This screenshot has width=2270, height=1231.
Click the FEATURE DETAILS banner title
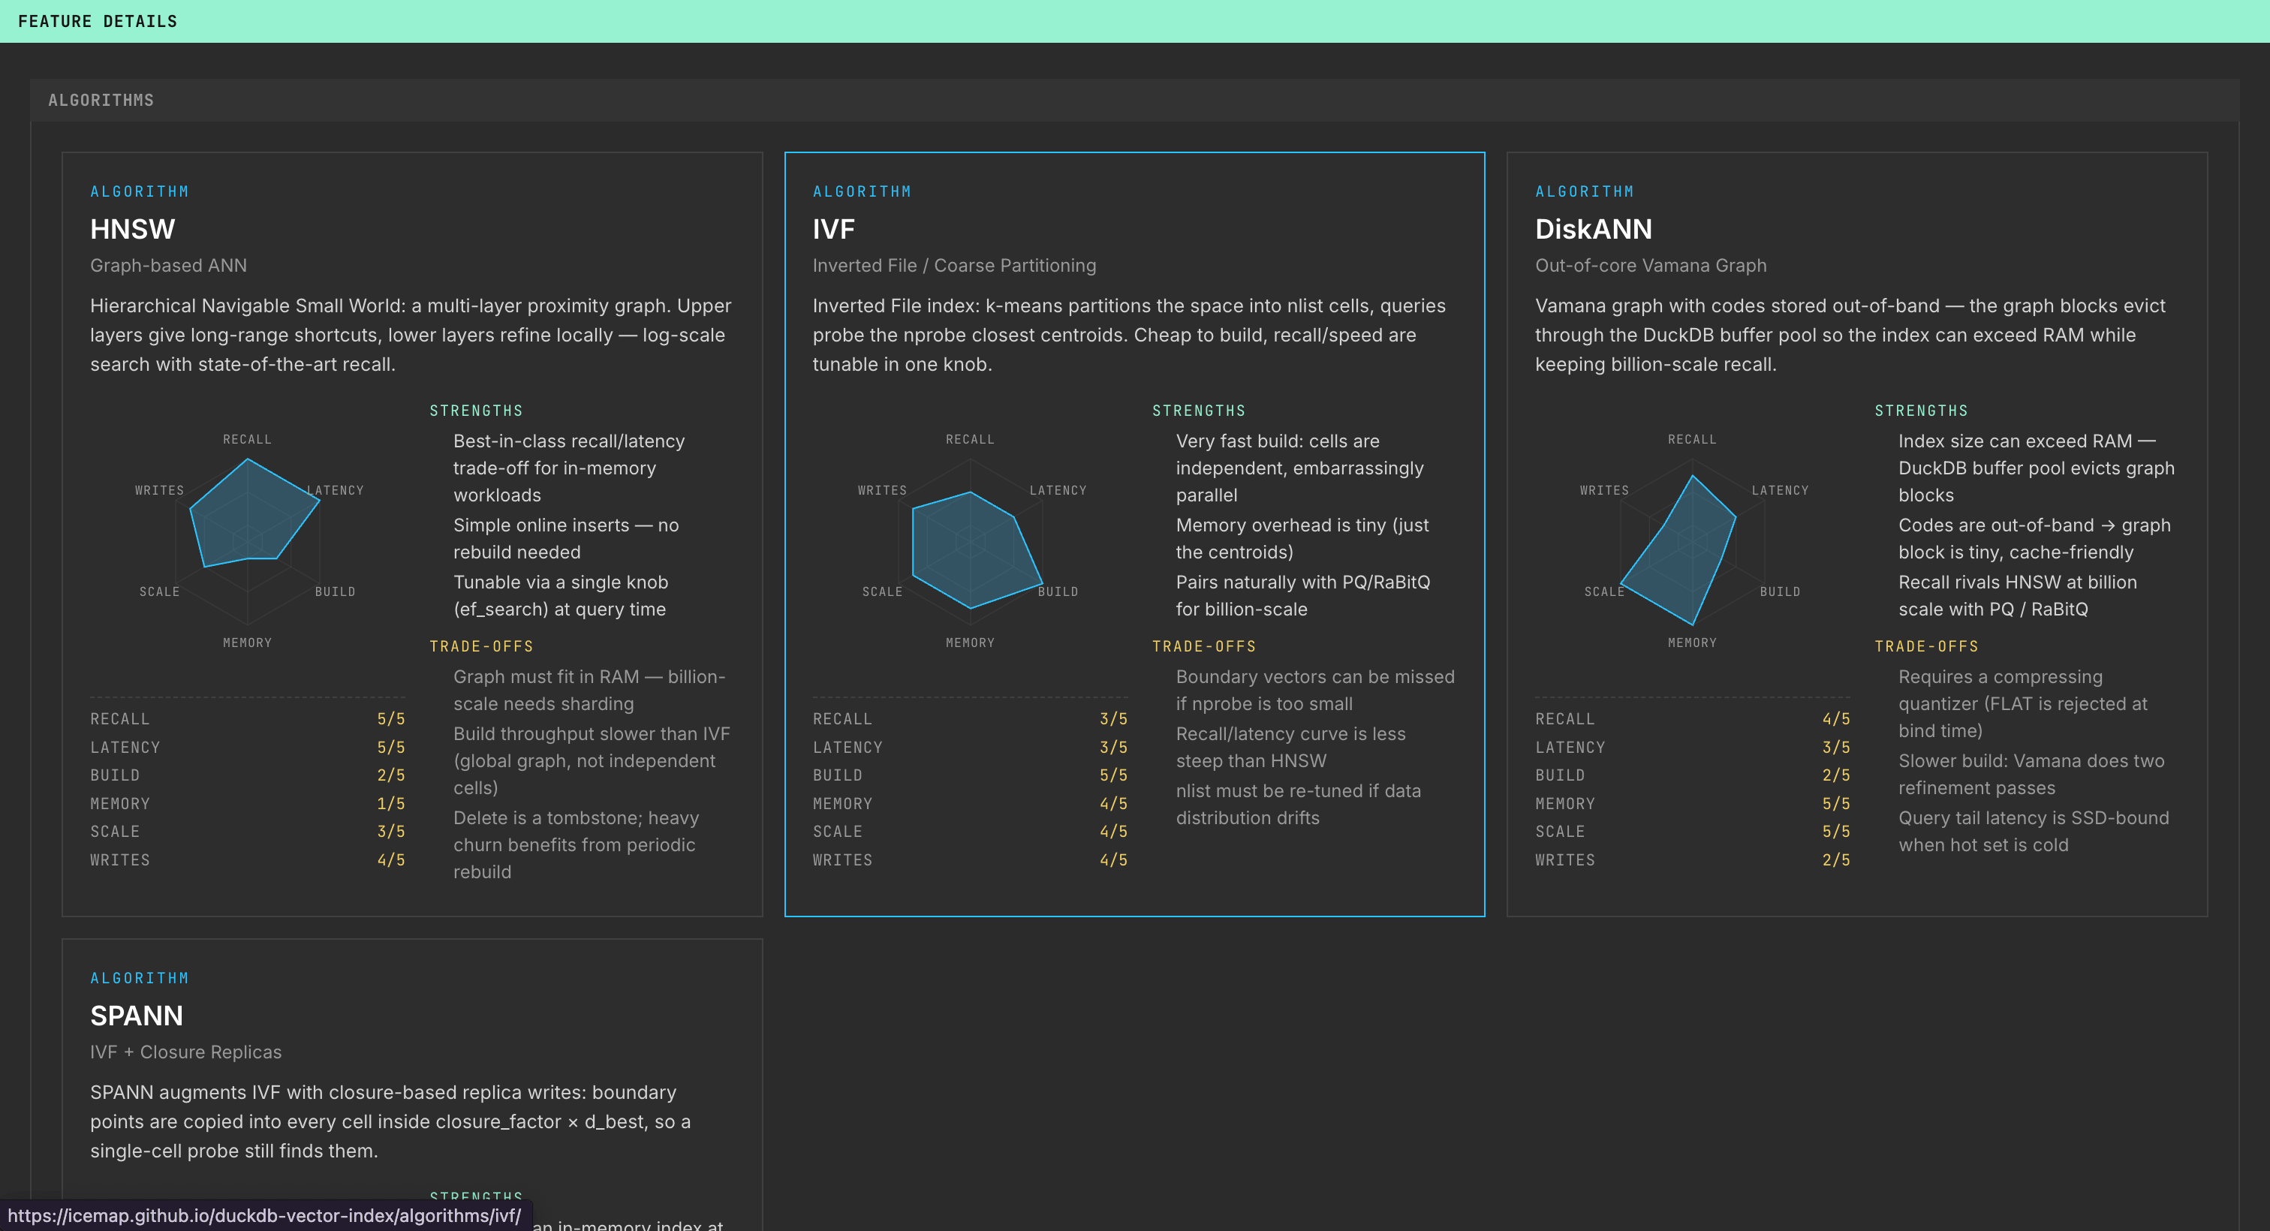pos(97,21)
